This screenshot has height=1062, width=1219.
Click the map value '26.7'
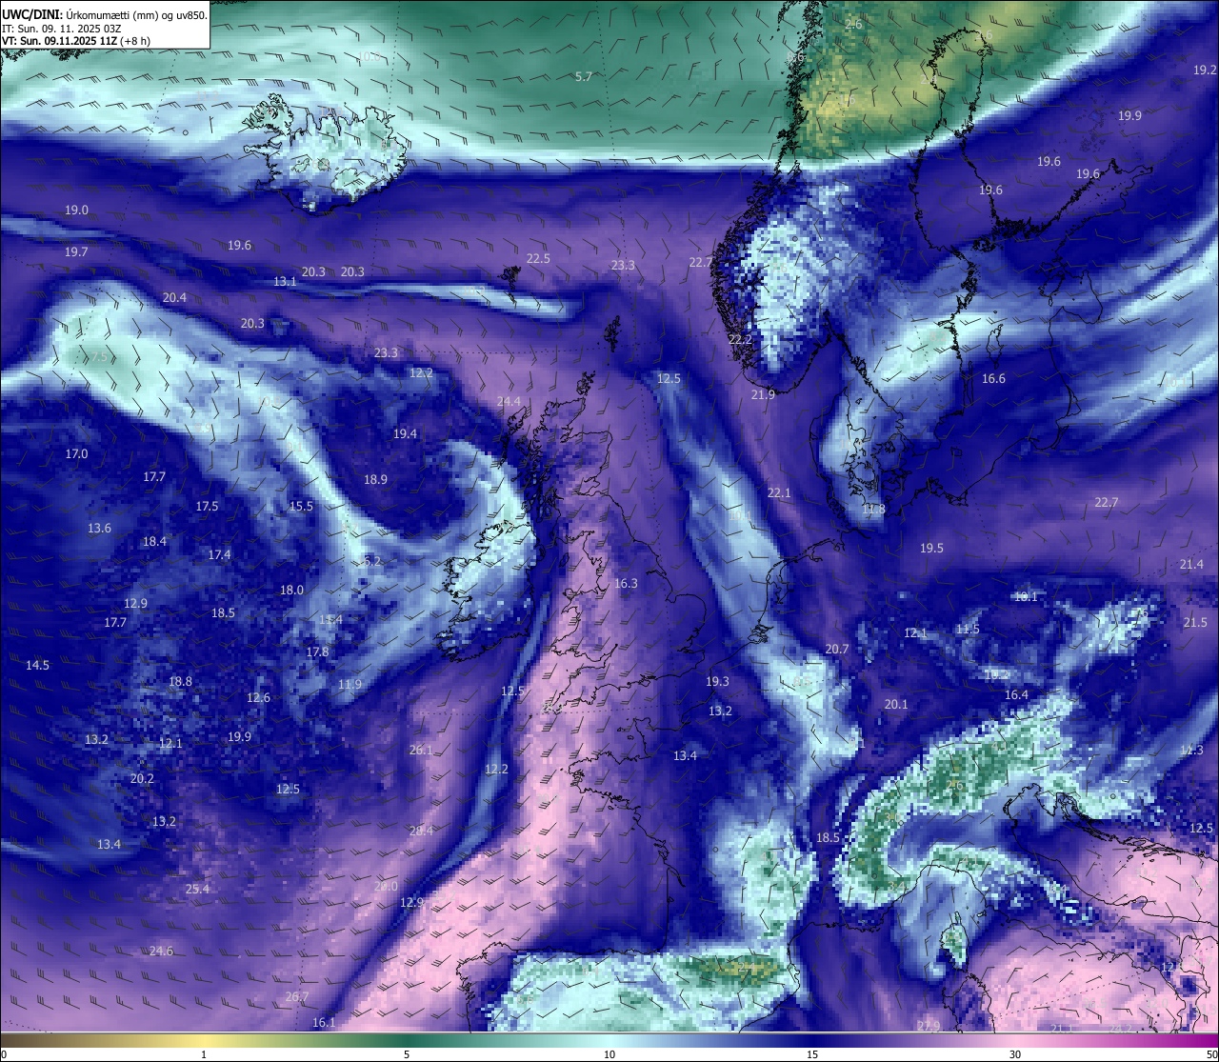[x=297, y=996]
